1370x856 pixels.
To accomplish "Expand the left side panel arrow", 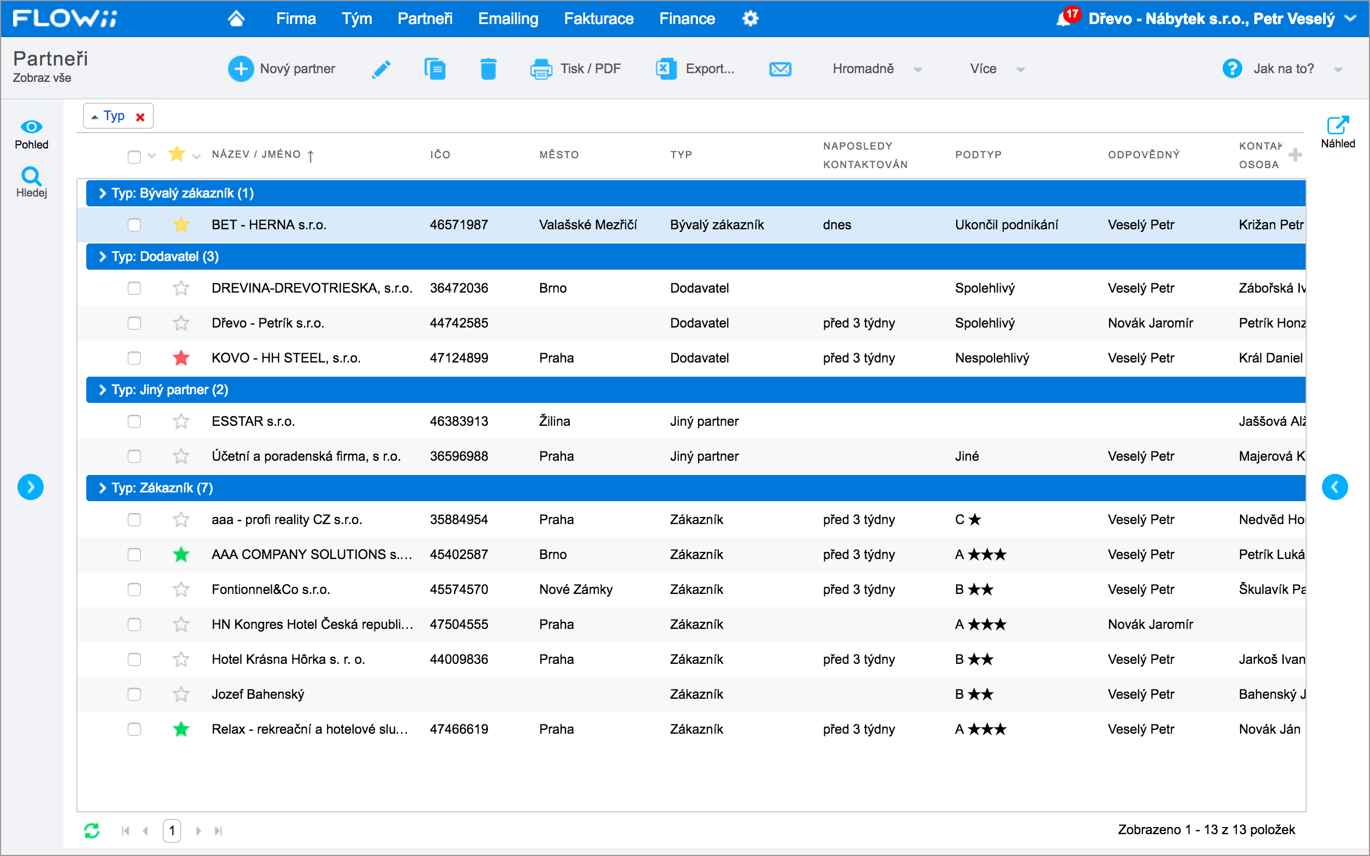I will point(31,487).
